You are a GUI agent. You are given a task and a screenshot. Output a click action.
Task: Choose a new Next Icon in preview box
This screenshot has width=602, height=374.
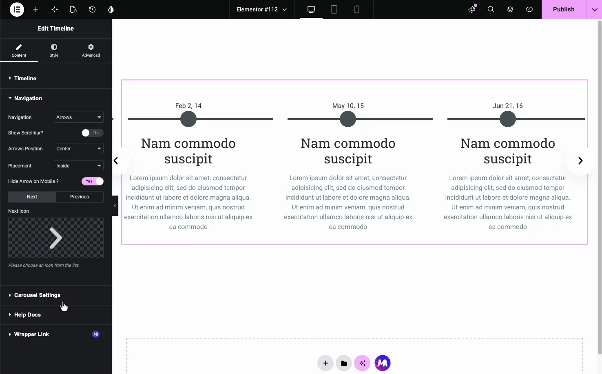56,238
